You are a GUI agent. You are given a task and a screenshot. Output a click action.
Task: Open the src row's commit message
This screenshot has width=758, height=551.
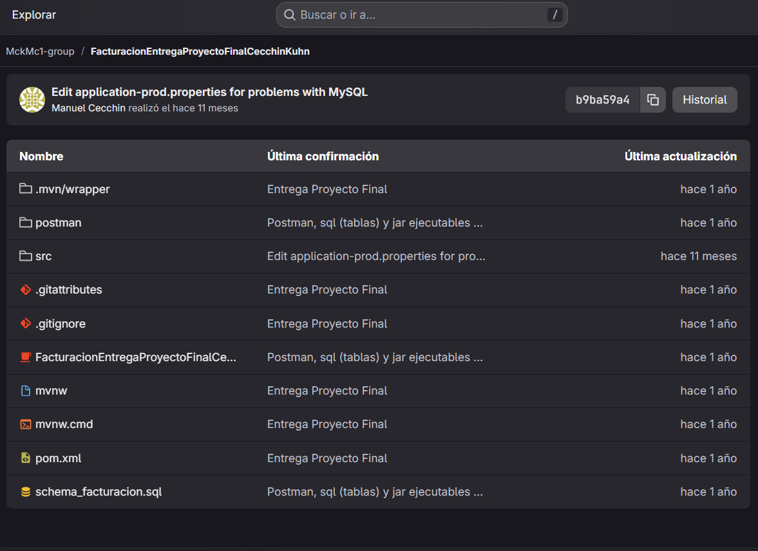[376, 256]
